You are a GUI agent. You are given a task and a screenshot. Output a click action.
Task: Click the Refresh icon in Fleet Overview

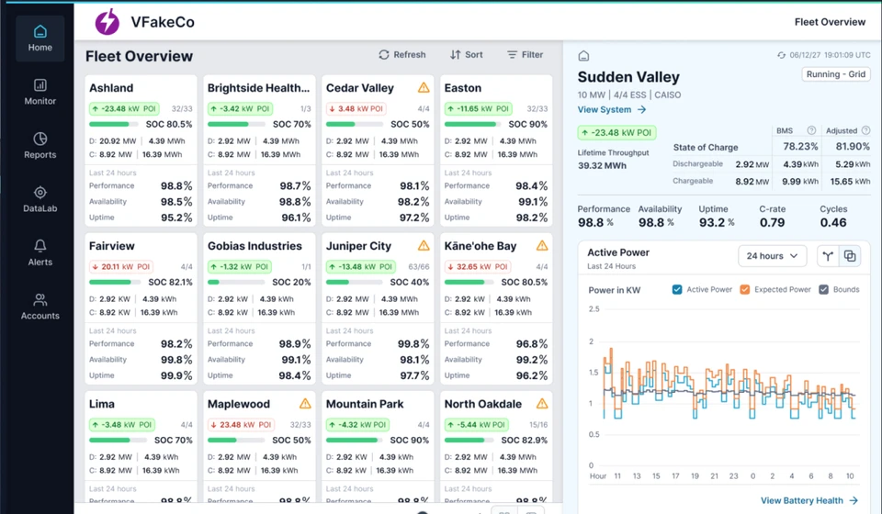pyautogui.click(x=384, y=54)
